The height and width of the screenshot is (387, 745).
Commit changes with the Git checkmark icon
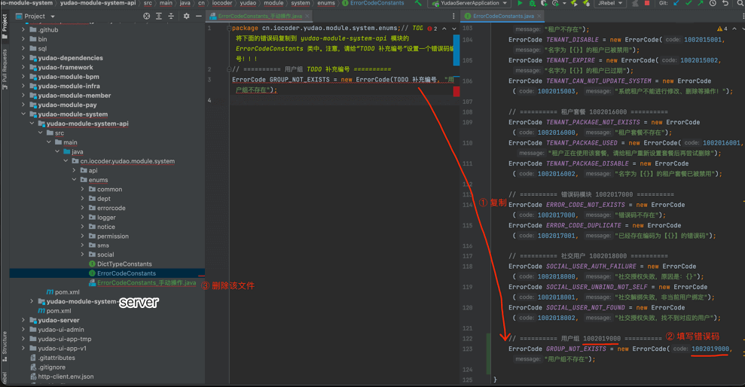click(x=689, y=4)
